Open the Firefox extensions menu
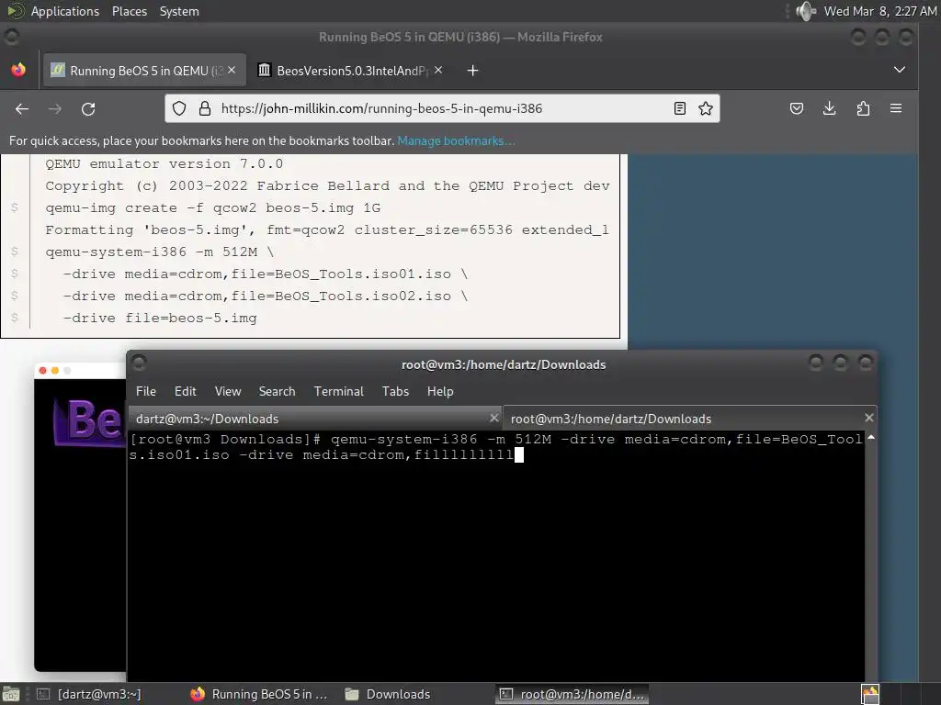This screenshot has width=941, height=705. coord(863,108)
